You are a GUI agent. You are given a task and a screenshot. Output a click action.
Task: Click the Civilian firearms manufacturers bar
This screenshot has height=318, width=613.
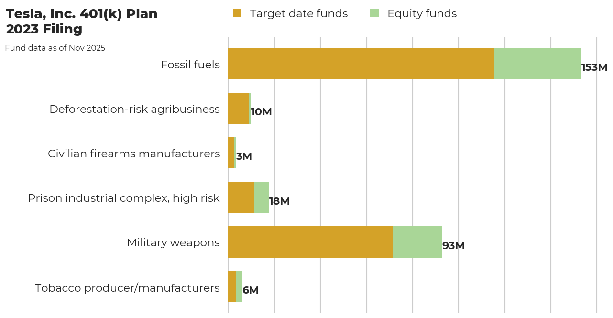coord(232,153)
